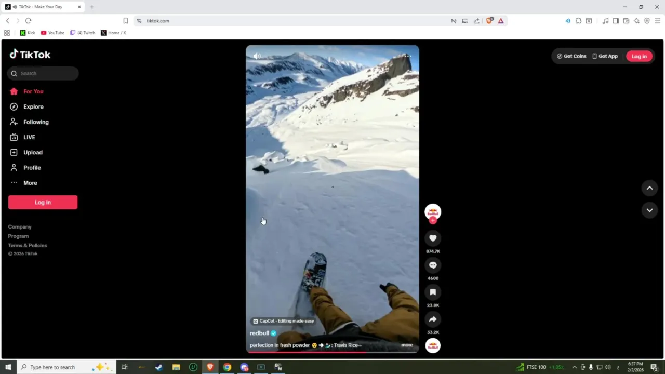This screenshot has width=665, height=374.
Task: Expand the Company footer section
Action: coord(20,227)
